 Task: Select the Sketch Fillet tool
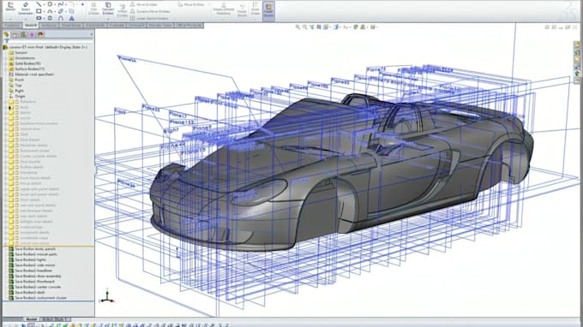(x=72, y=4)
